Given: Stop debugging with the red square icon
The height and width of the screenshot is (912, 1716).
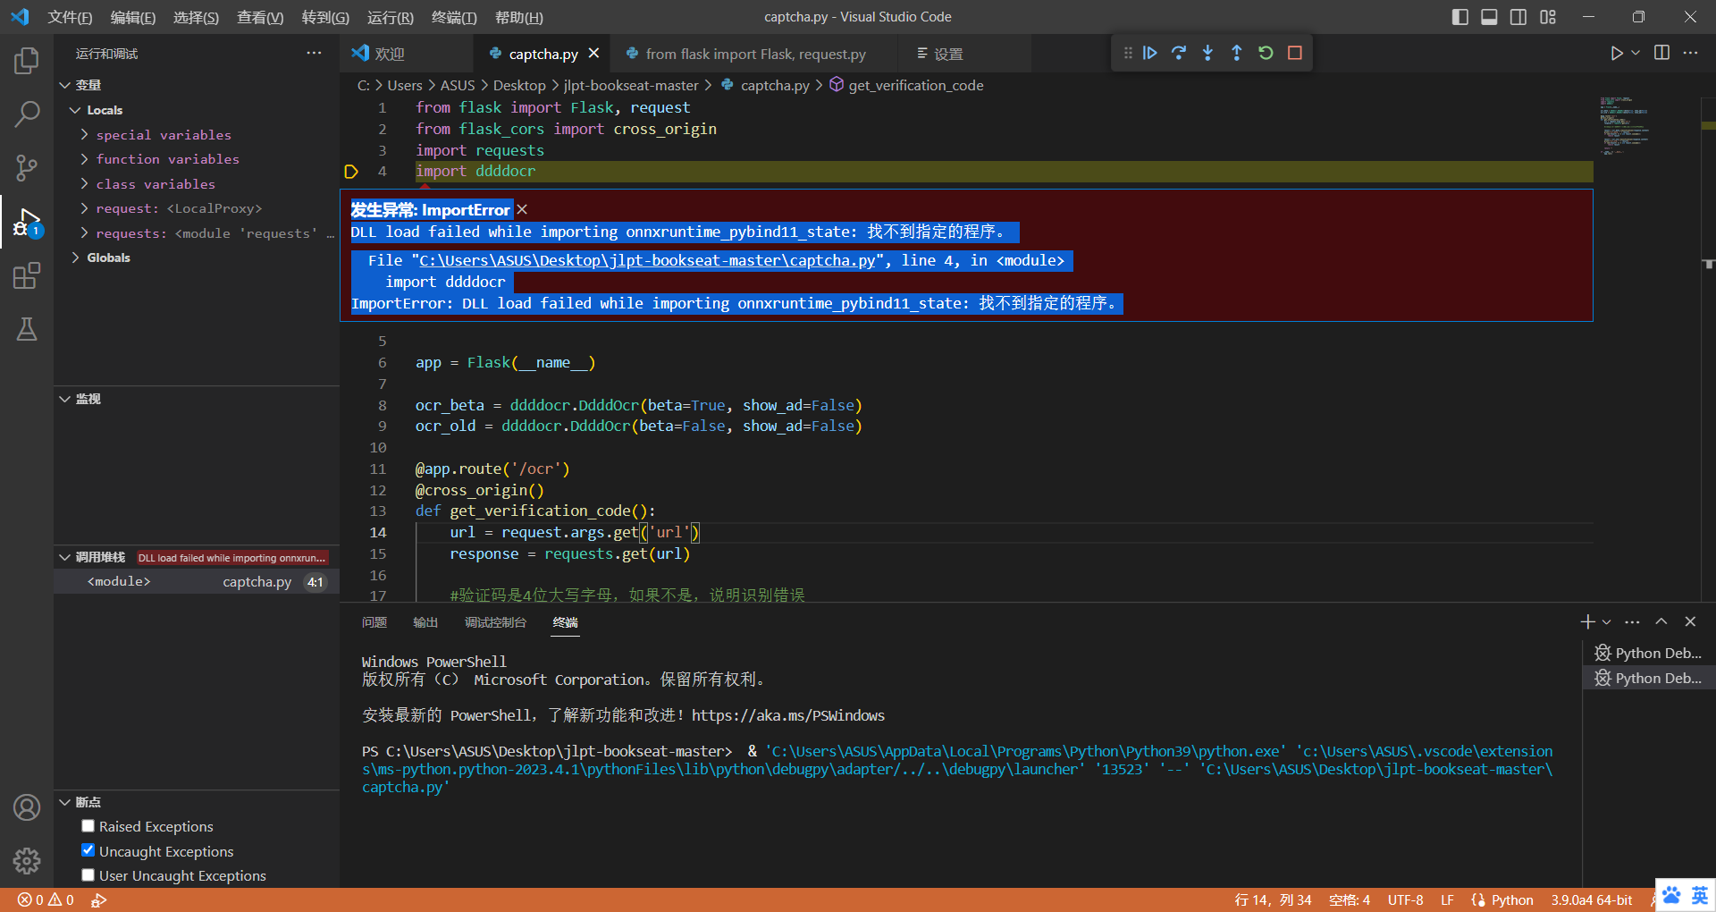Looking at the screenshot, I should tap(1294, 53).
